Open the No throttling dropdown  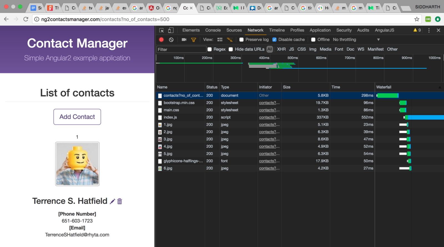(356, 40)
